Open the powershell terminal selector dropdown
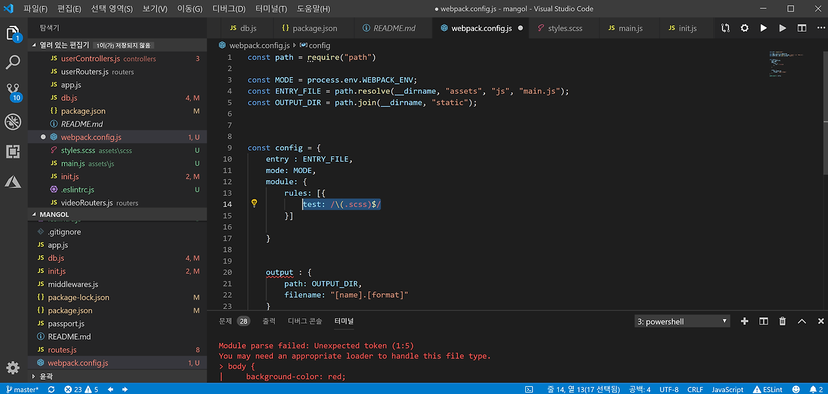The width and height of the screenshot is (828, 394). point(682,321)
